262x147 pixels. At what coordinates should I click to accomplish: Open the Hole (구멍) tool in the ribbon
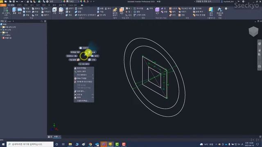coord(54,11)
